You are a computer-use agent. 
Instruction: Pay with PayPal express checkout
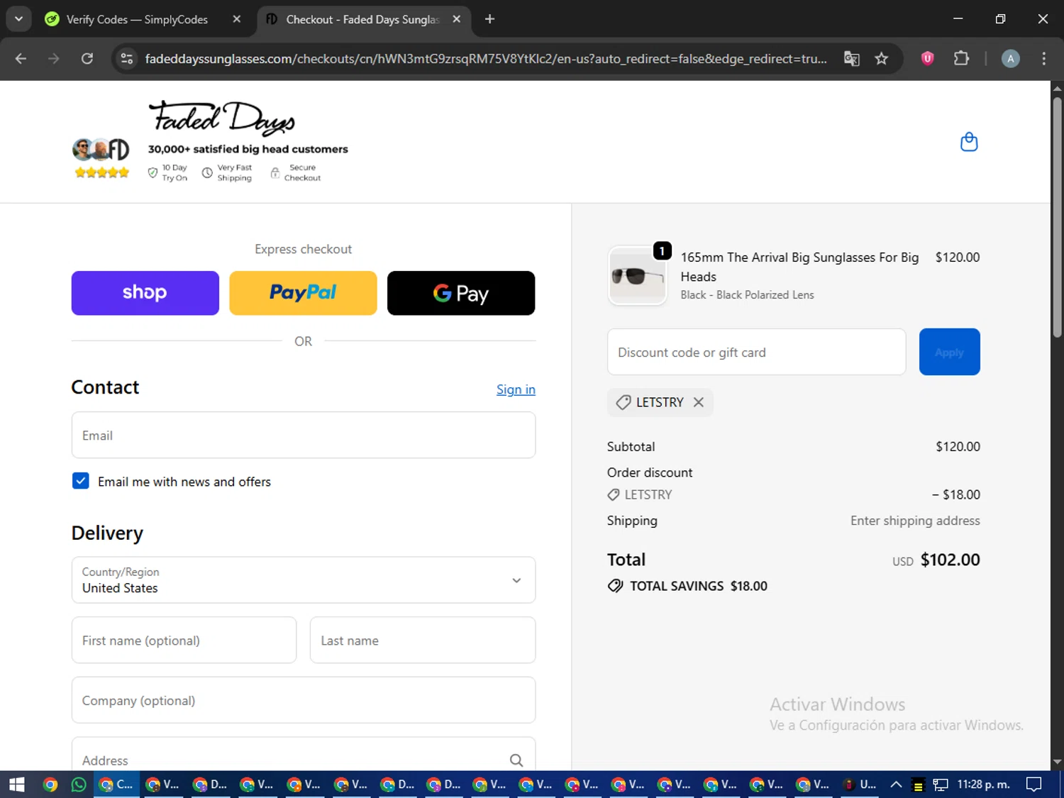[303, 293]
